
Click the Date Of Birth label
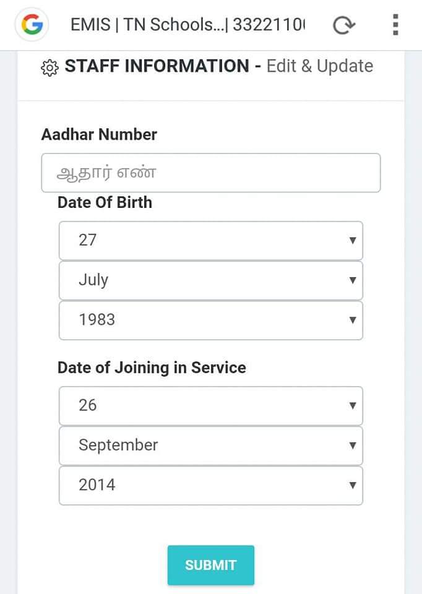(x=105, y=202)
